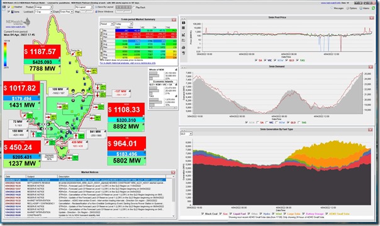Open the Charts dropdown in toolbar
Image resolution: width=380 pixels, height=226 pixels.
[67, 11]
